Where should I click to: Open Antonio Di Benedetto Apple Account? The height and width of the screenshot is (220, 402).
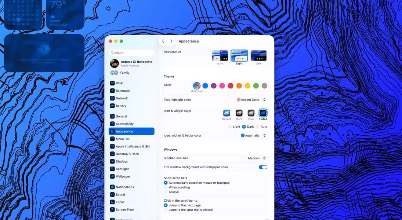tap(131, 63)
